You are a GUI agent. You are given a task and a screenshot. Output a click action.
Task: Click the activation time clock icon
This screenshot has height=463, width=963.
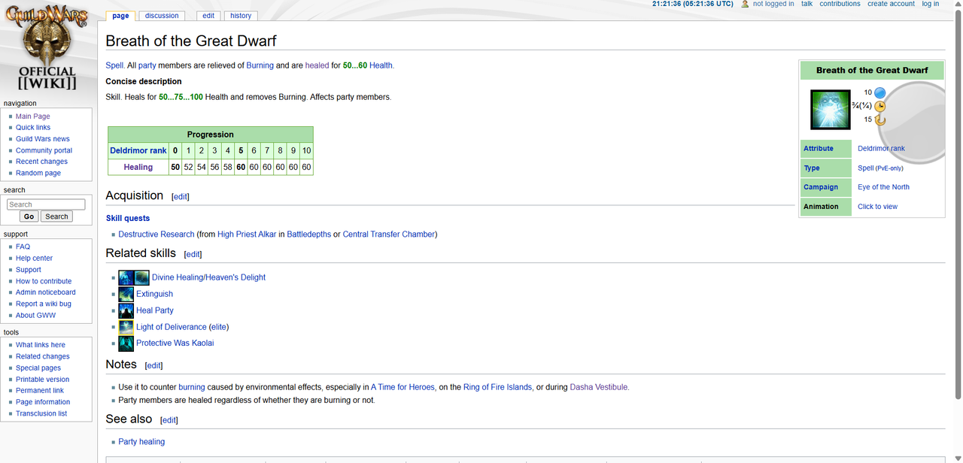coord(879,106)
